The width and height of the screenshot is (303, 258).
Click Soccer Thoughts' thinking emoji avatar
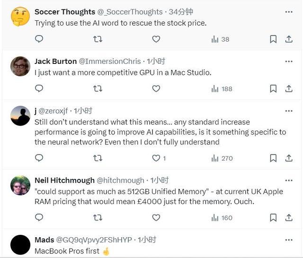[20, 17]
